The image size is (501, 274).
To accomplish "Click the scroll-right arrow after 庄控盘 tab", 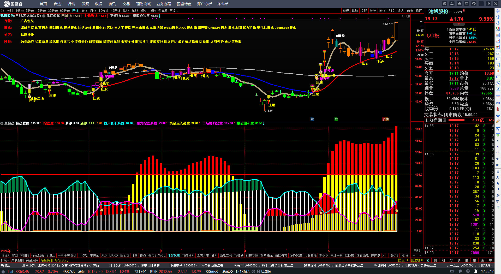I will tap(383, 255).
